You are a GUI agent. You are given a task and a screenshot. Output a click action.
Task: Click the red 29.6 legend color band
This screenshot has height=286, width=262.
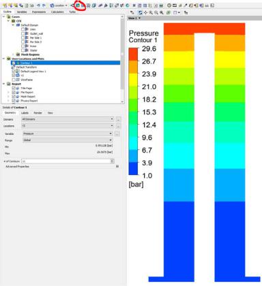click(133, 54)
